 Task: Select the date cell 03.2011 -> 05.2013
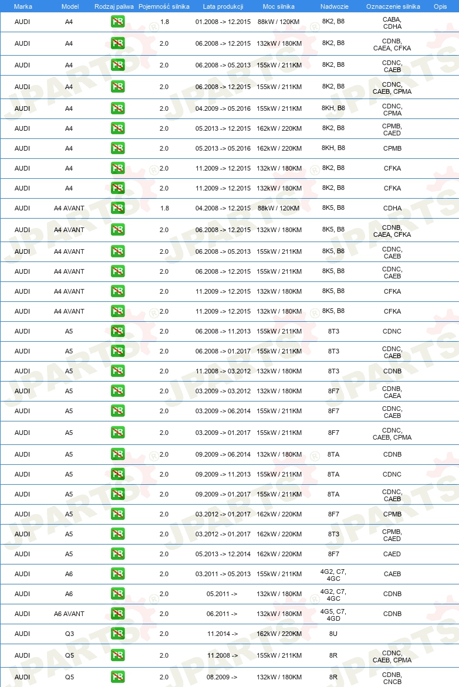pyautogui.click(x=223, y=574)
